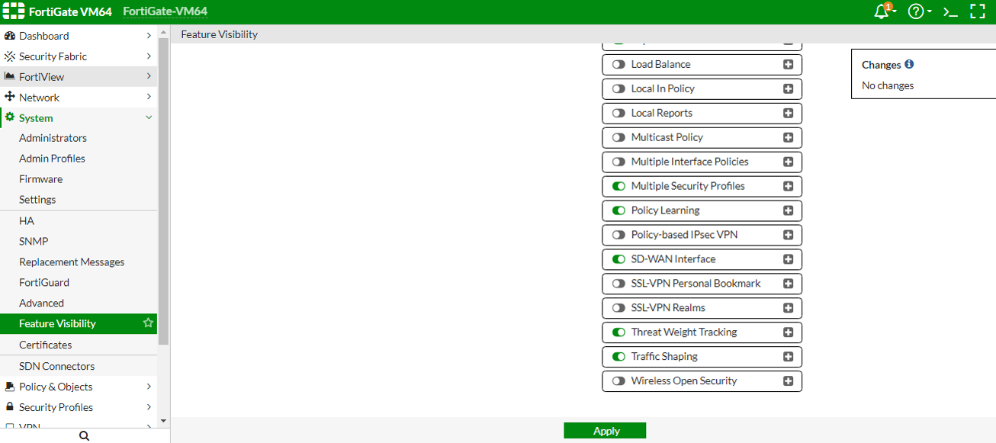Click the Network arrows icon
Screen dimensions: 996x443
[x=10, y=97]
